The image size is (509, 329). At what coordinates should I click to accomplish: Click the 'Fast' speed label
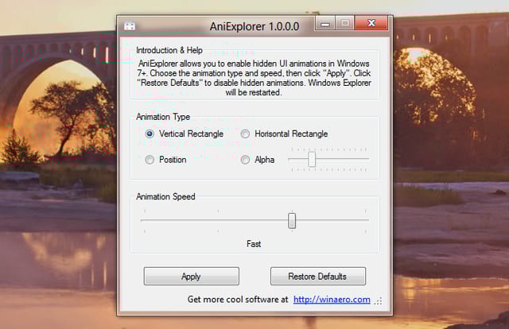254,244
